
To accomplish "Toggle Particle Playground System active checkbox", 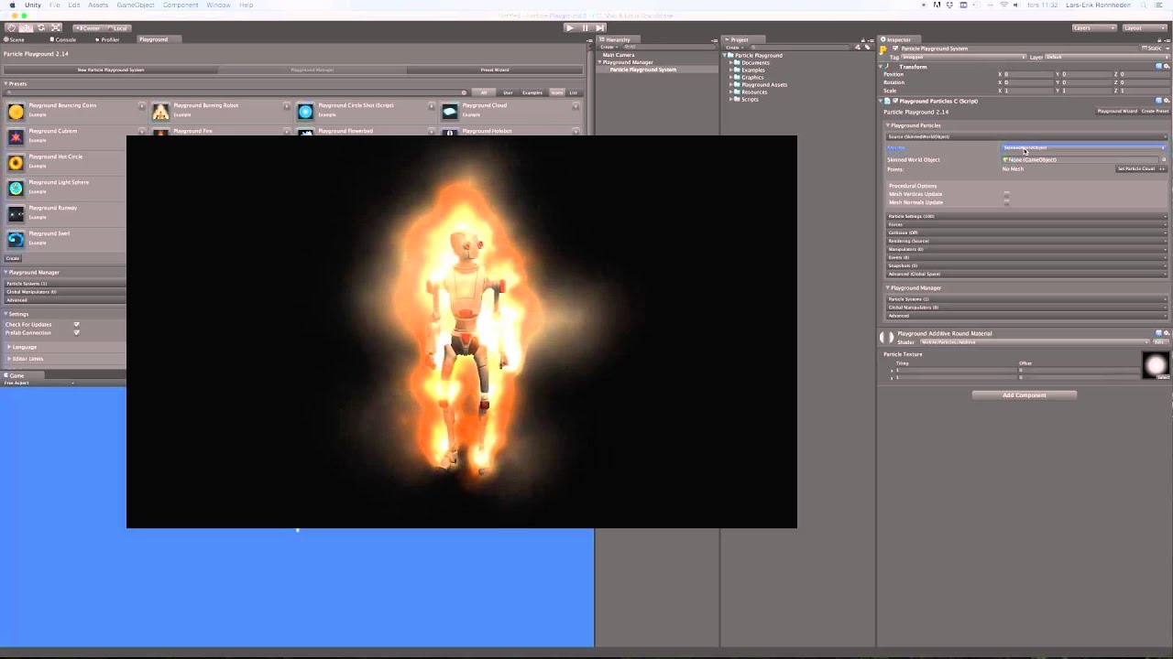I will 895,49.
